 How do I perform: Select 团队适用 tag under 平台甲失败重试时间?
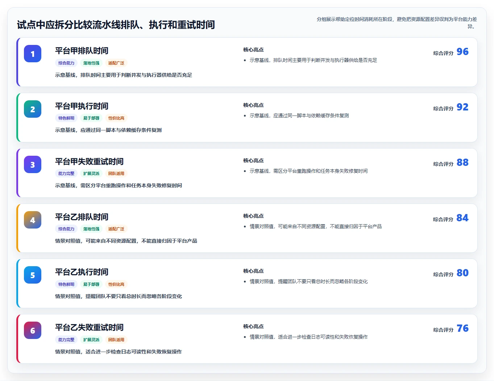116,173
